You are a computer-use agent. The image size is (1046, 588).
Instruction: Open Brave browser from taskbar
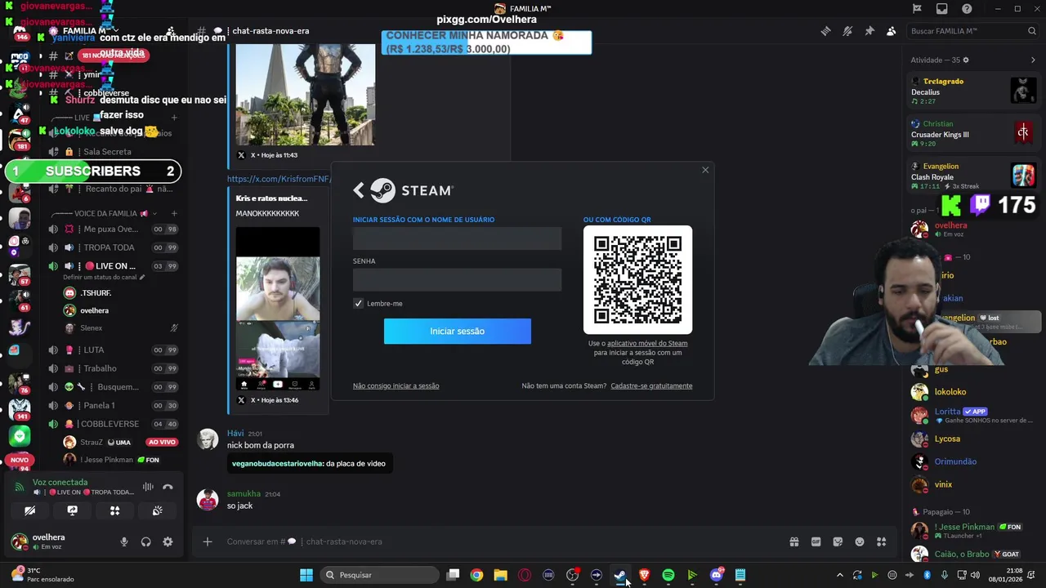coord(644,575)
